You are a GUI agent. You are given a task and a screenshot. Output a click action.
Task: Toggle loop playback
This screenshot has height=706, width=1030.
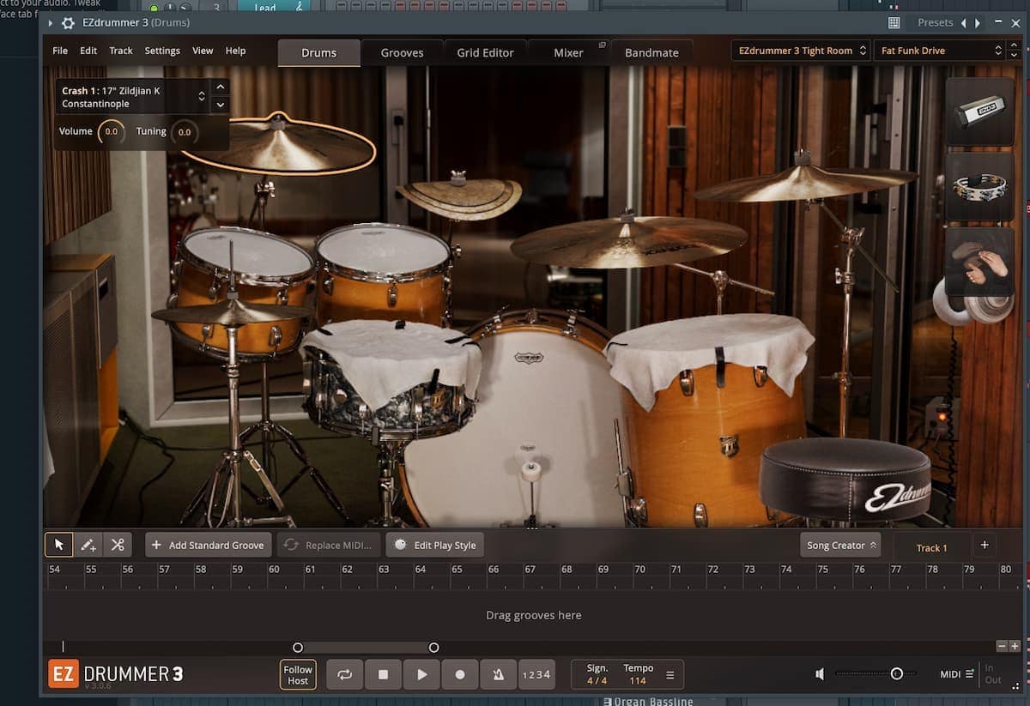pyautogui.click(x=345, y=674)
